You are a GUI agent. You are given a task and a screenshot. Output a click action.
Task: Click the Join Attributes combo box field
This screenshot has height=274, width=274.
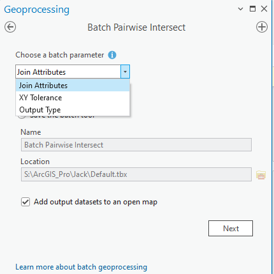tap(68, 72)
